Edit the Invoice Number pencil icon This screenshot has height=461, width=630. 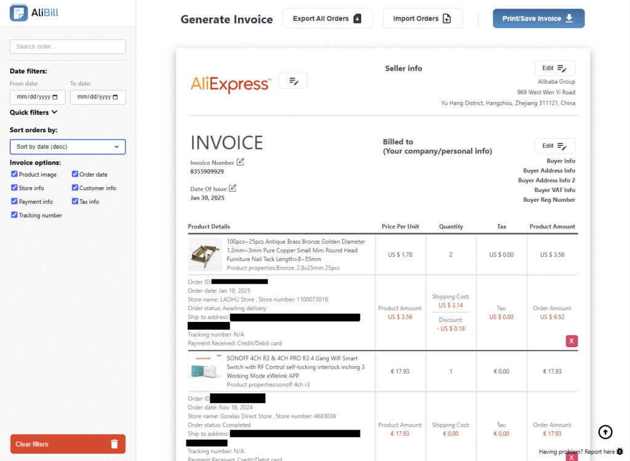(x=241, y=162)
